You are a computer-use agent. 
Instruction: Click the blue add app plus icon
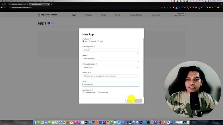click(x=49, y=23)
